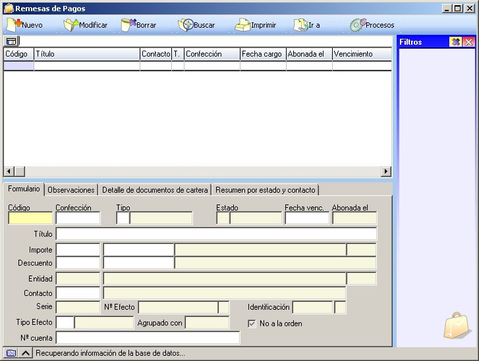Click the Título column header
479x361 pixels.
click(x=87, y=54)
